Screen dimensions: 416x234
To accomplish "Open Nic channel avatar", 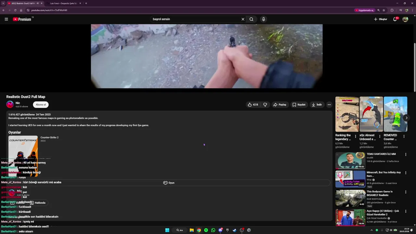I will (x=10, y=104).
